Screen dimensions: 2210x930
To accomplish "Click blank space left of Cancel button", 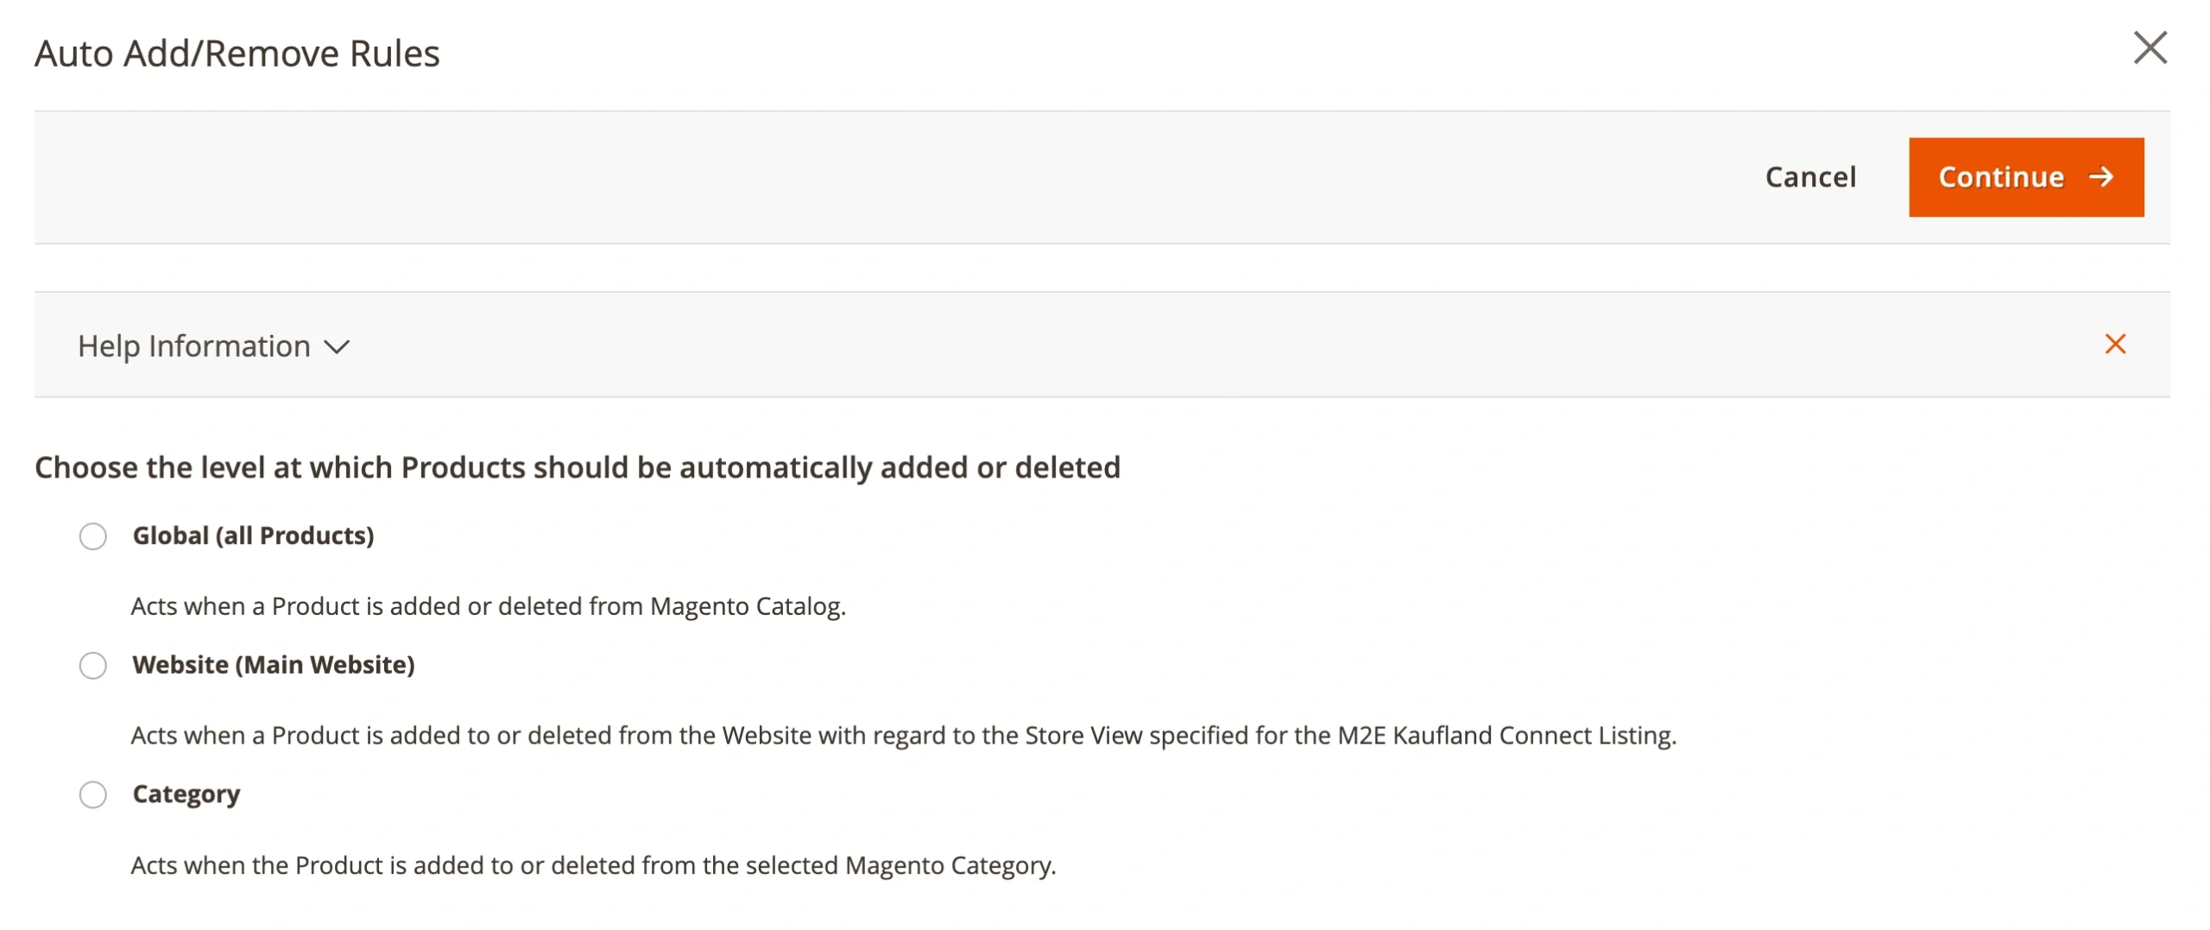I will (x=863, y=177).
